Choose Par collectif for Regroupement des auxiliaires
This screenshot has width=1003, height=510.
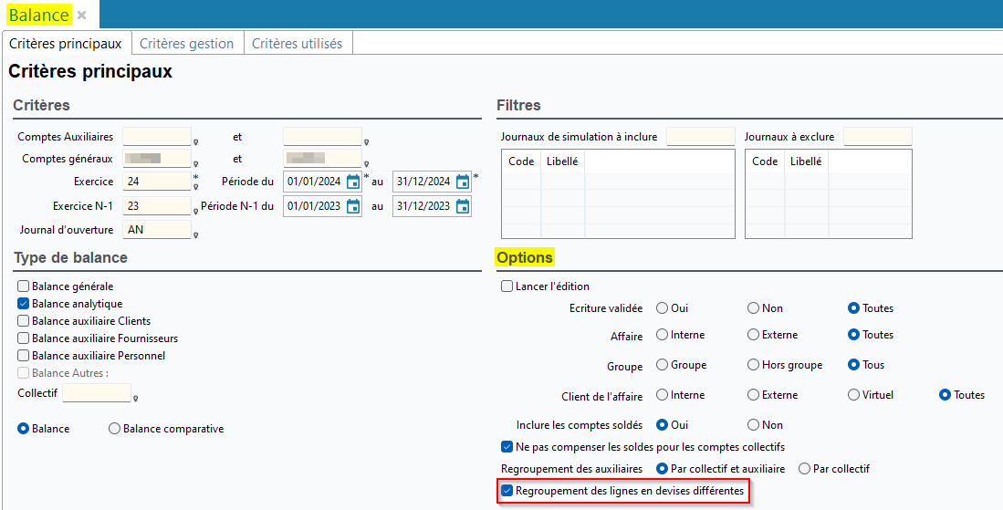click(804, 469)
